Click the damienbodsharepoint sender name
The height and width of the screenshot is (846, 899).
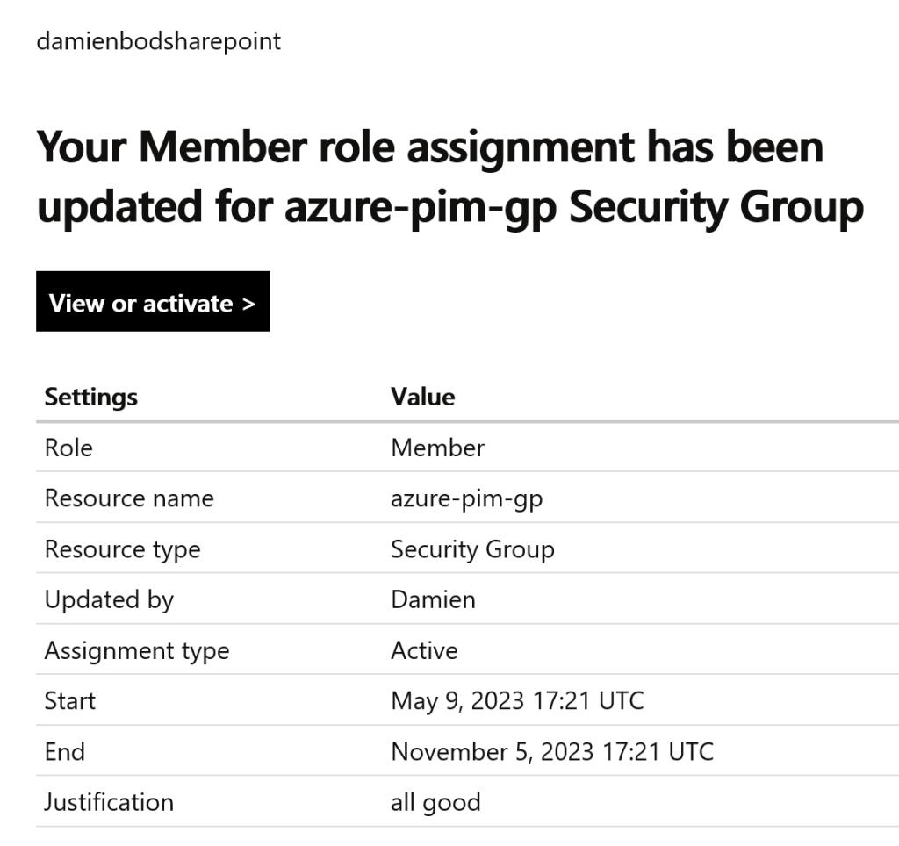coord(158,41)
